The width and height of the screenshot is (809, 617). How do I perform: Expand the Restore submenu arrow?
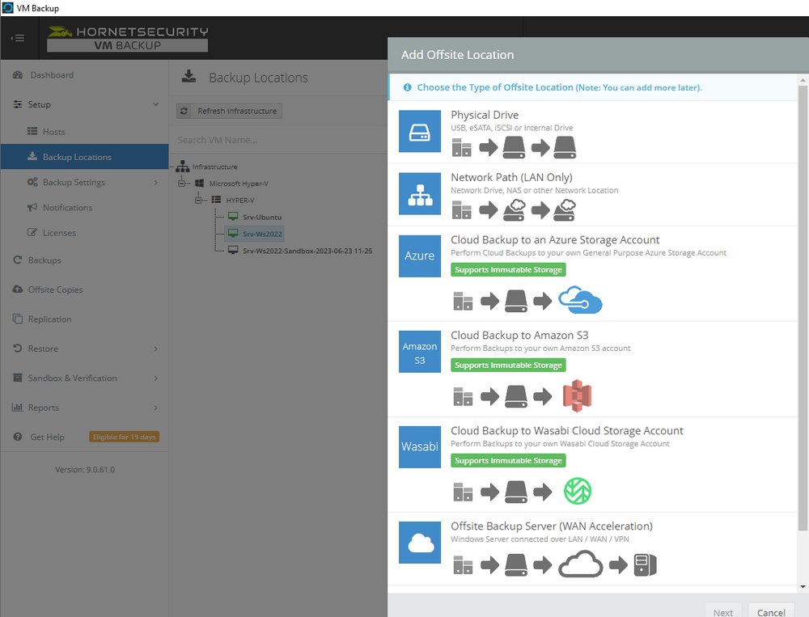pos(156,349)
